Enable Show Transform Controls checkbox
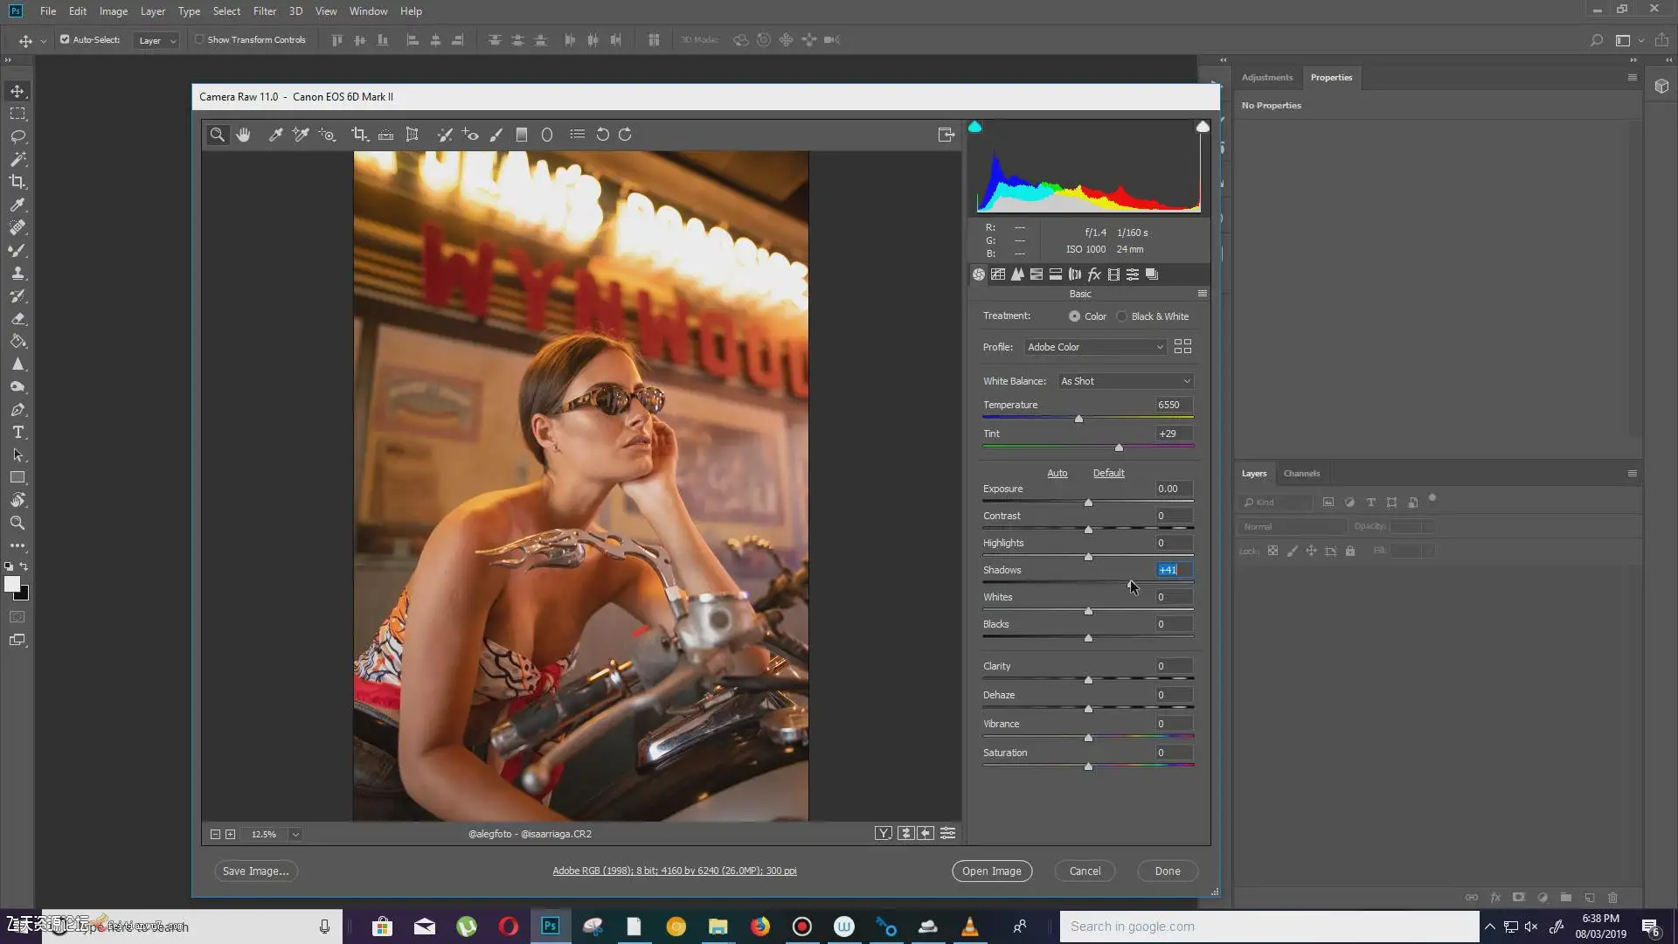 [199, 39]
